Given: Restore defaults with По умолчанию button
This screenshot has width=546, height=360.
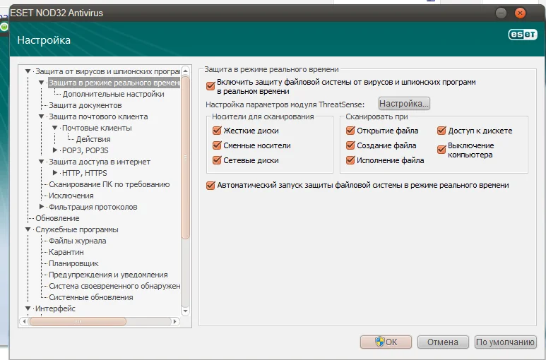Looking at the screenshot, I should (x=506, y=342).
